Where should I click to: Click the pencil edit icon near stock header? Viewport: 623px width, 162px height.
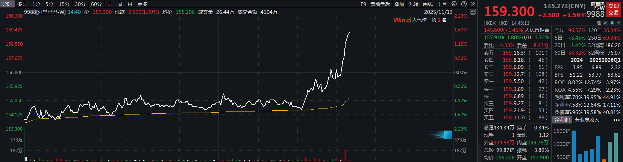point(605,23)
